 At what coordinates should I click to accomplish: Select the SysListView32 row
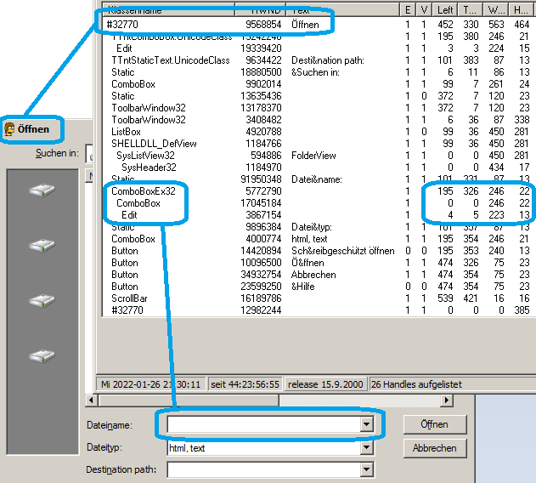click(318, 156)
